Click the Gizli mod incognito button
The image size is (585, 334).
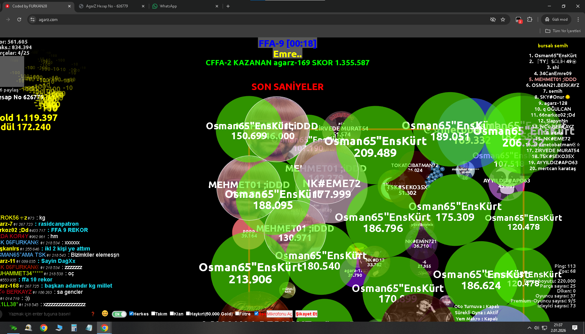pos(556,19)
